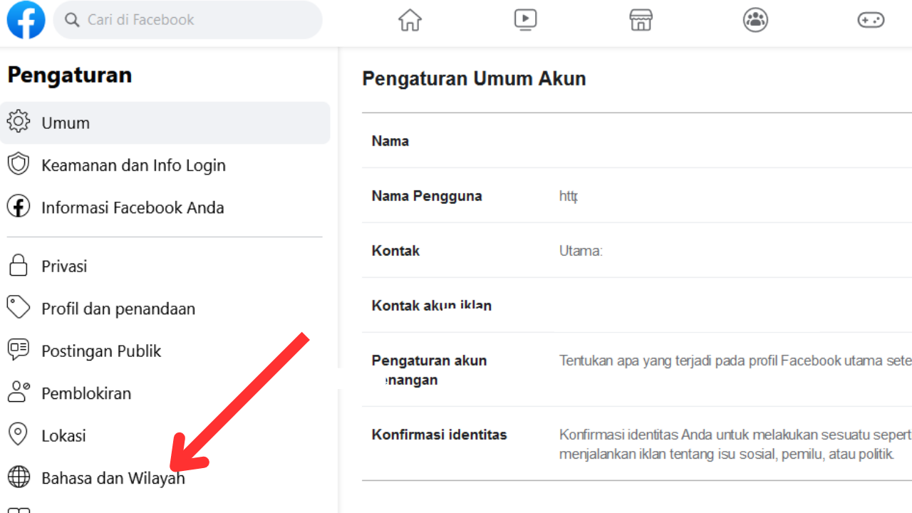The width and height of the screenshot is (912, 513).
Task: Focus the Cari di Facebook search field
Action: point(188,20)
